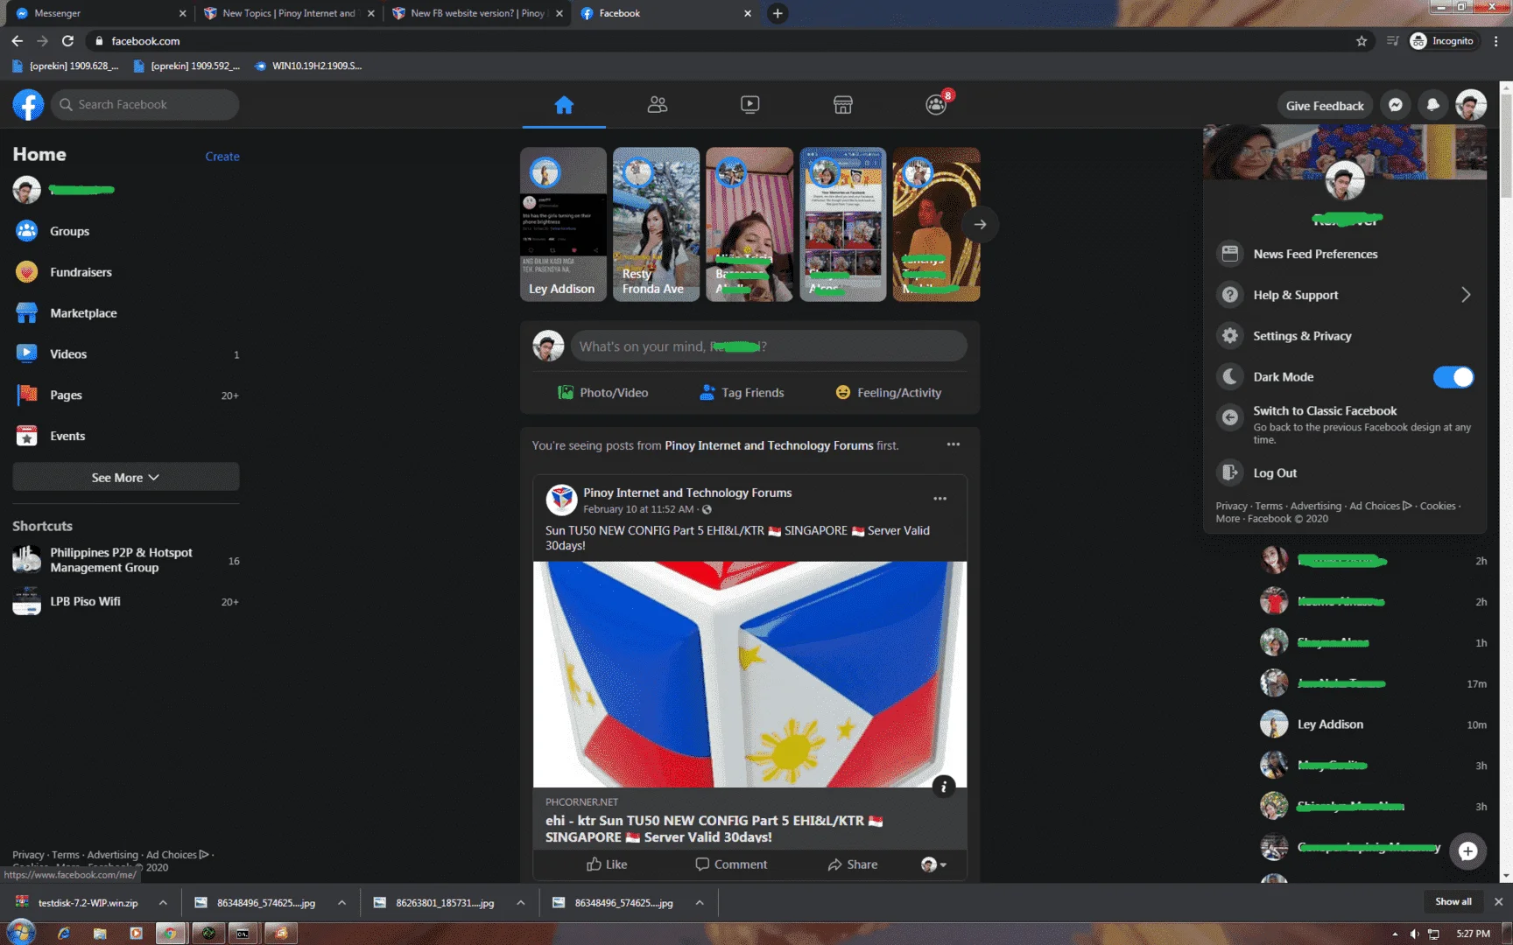View Ley Addison's story

pyautogui.click(x=563, y=224)
